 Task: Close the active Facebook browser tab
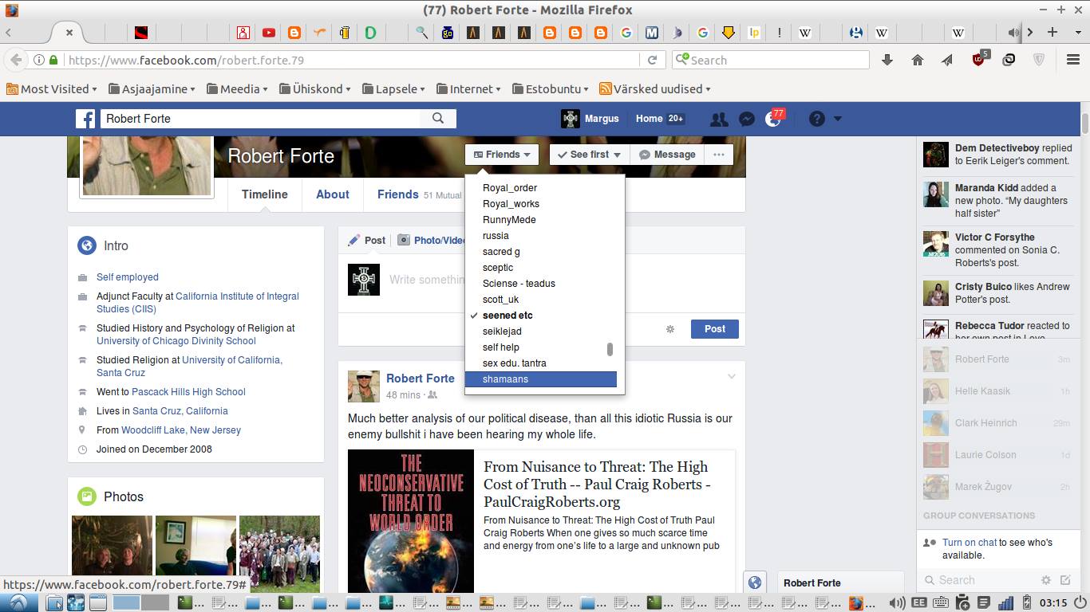[x=69, y=33]
